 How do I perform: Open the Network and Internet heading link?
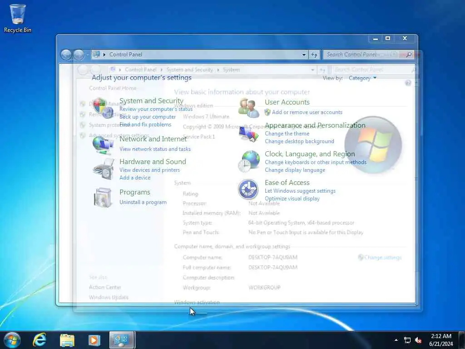tap(153, 139)
